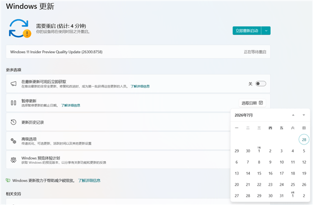Viewport: 313px width, 205px height.
Task: Select date 14 in the calendar
Action: pyautogui.click(x=248, y=173)
